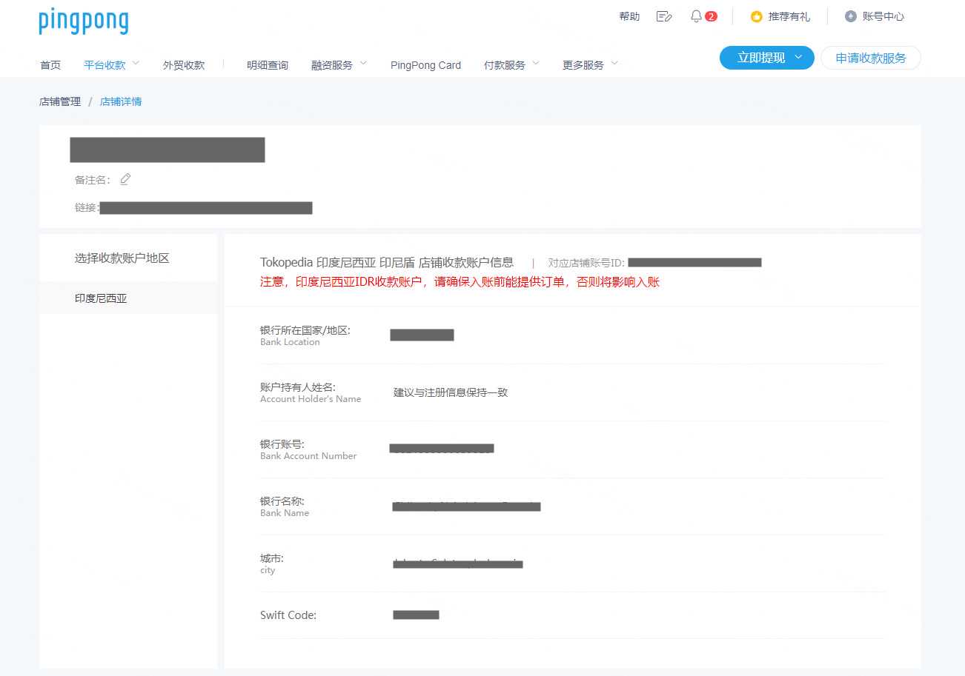Click the redacted store link after 链接
Viewport: 965px width, 676px height.
click(206, 208)
